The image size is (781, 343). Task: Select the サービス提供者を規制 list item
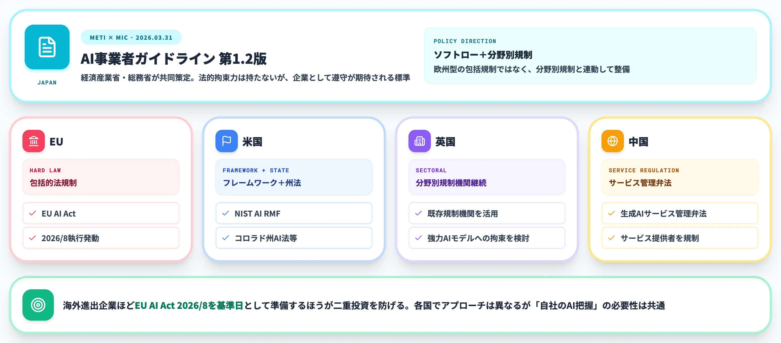coord(680,238)
